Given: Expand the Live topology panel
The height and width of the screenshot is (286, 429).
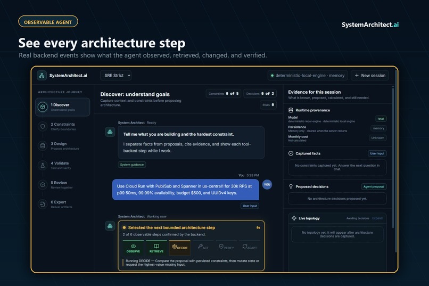Looking at the screenshot, I should pyautogui.click(x=377, y=218).
